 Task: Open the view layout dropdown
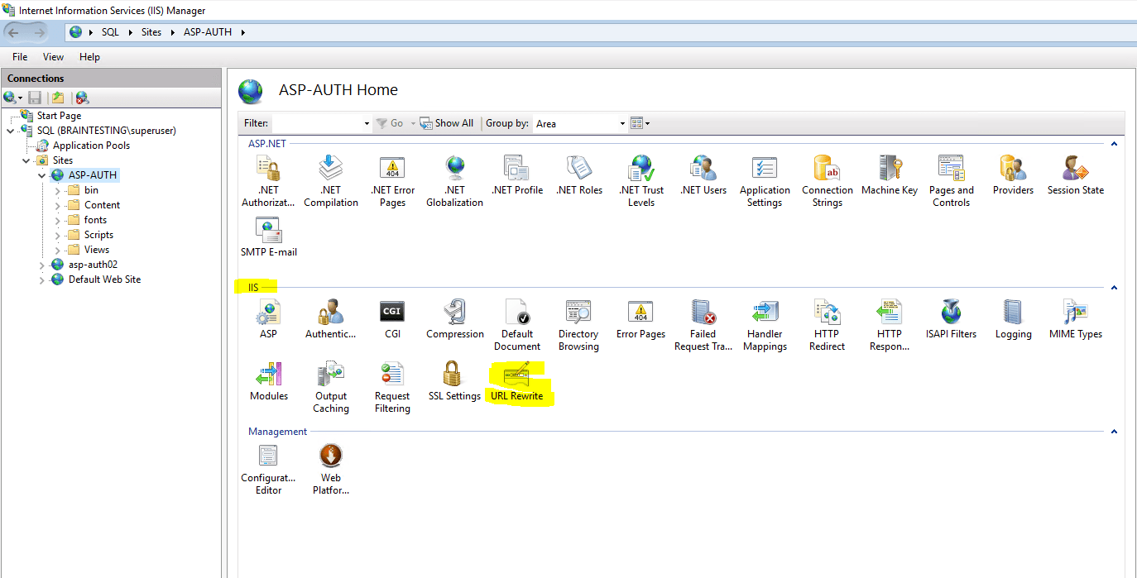(640, 123)
